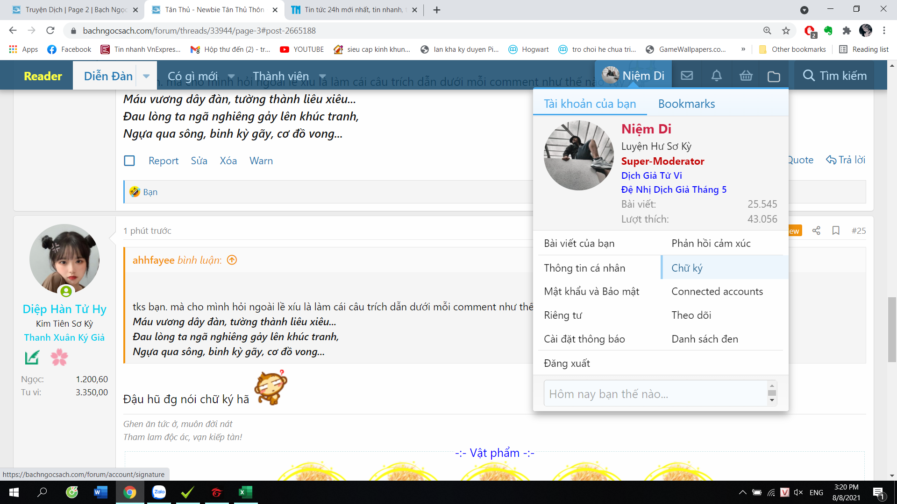Open the inbox envelope icon
Image resolution: width=897 pixels, height=504 pixels.
tap(686, 76)
